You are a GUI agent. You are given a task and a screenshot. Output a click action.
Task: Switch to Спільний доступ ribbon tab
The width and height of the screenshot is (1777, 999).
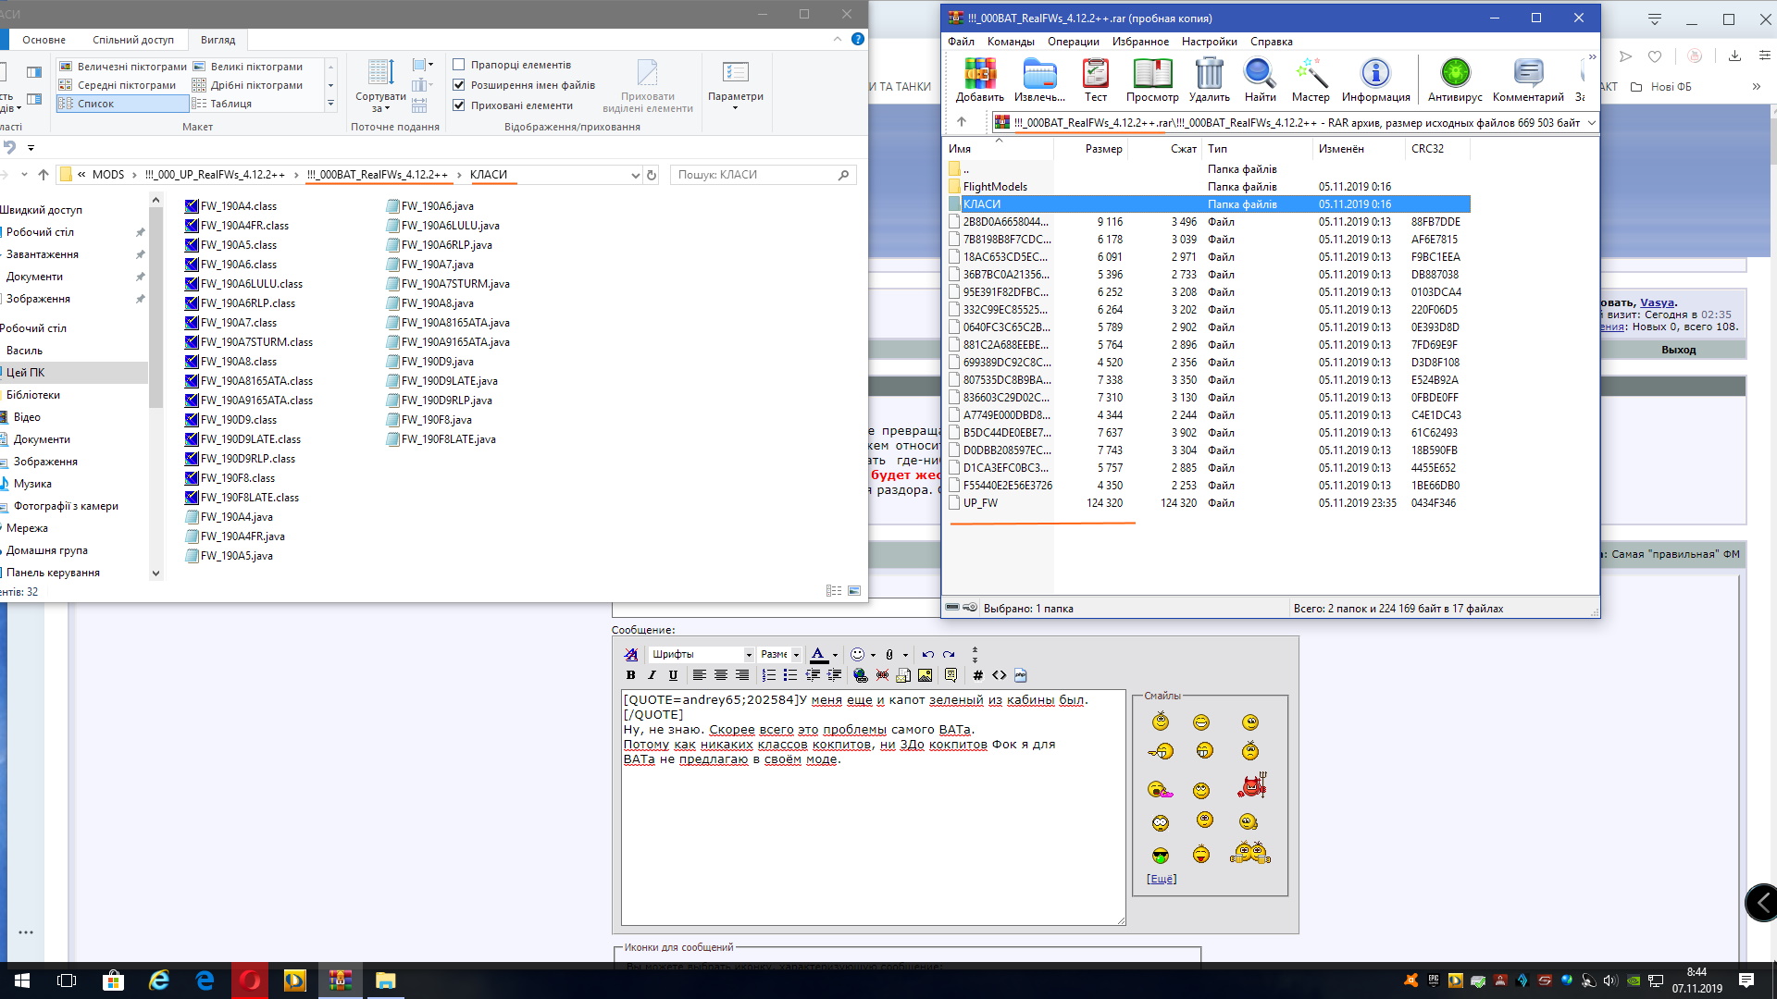click(133, 40)
